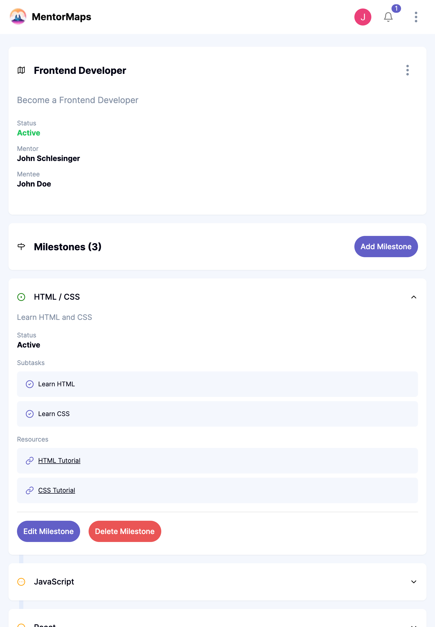This screenshot has width=435, height=627.
Task: Click the roadmap map icon beside Frontend Developer
Action: [x=21, y=70]
